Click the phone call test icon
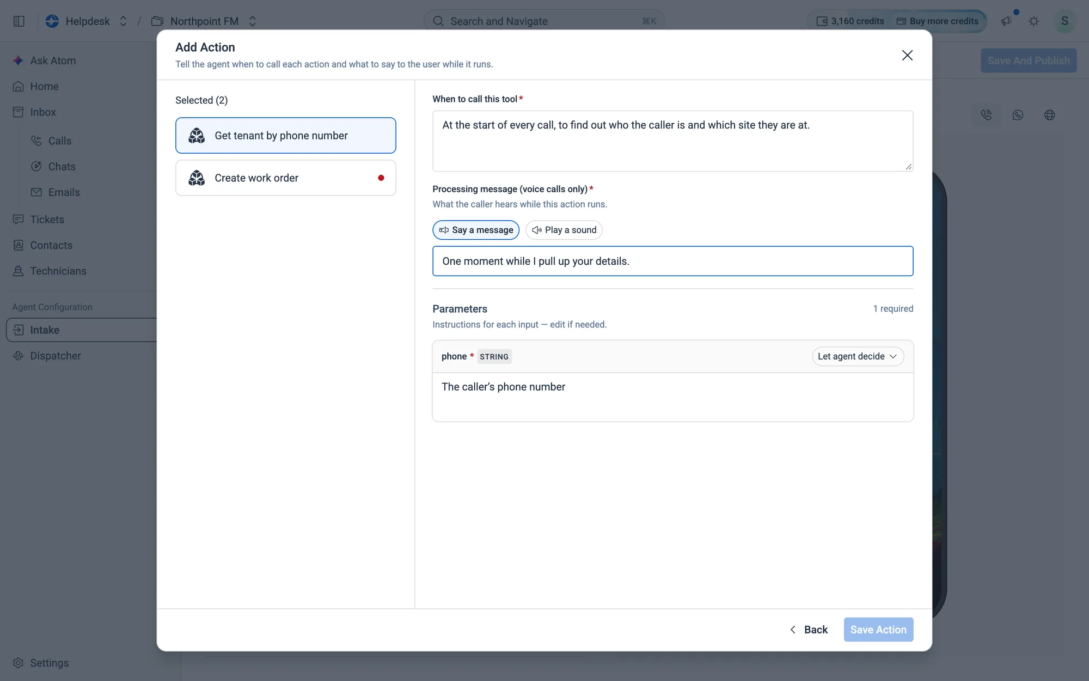This screenshot has height=681, width=1089. click(x=986, y=115)
